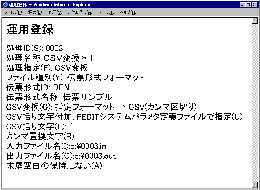
Task: Click the window title text 運用登録 - Windows Internet Explorer
Action: 50,5
